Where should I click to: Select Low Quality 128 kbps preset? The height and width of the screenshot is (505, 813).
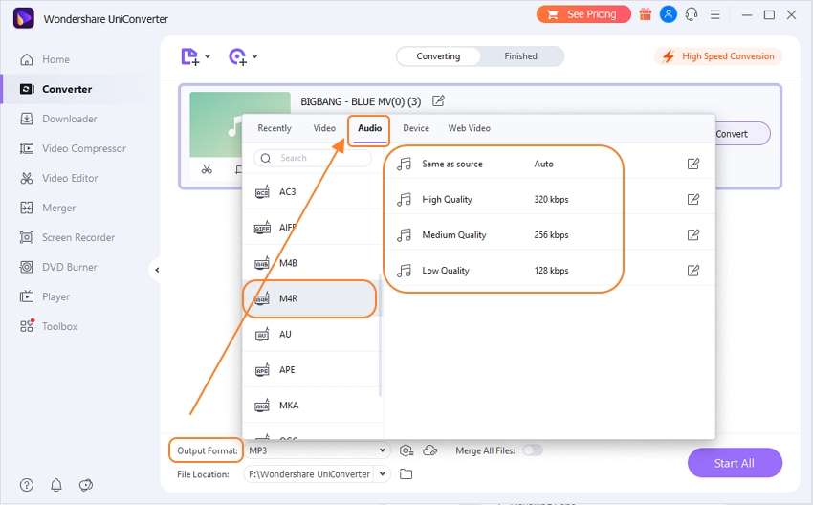(x=550, y=270)
